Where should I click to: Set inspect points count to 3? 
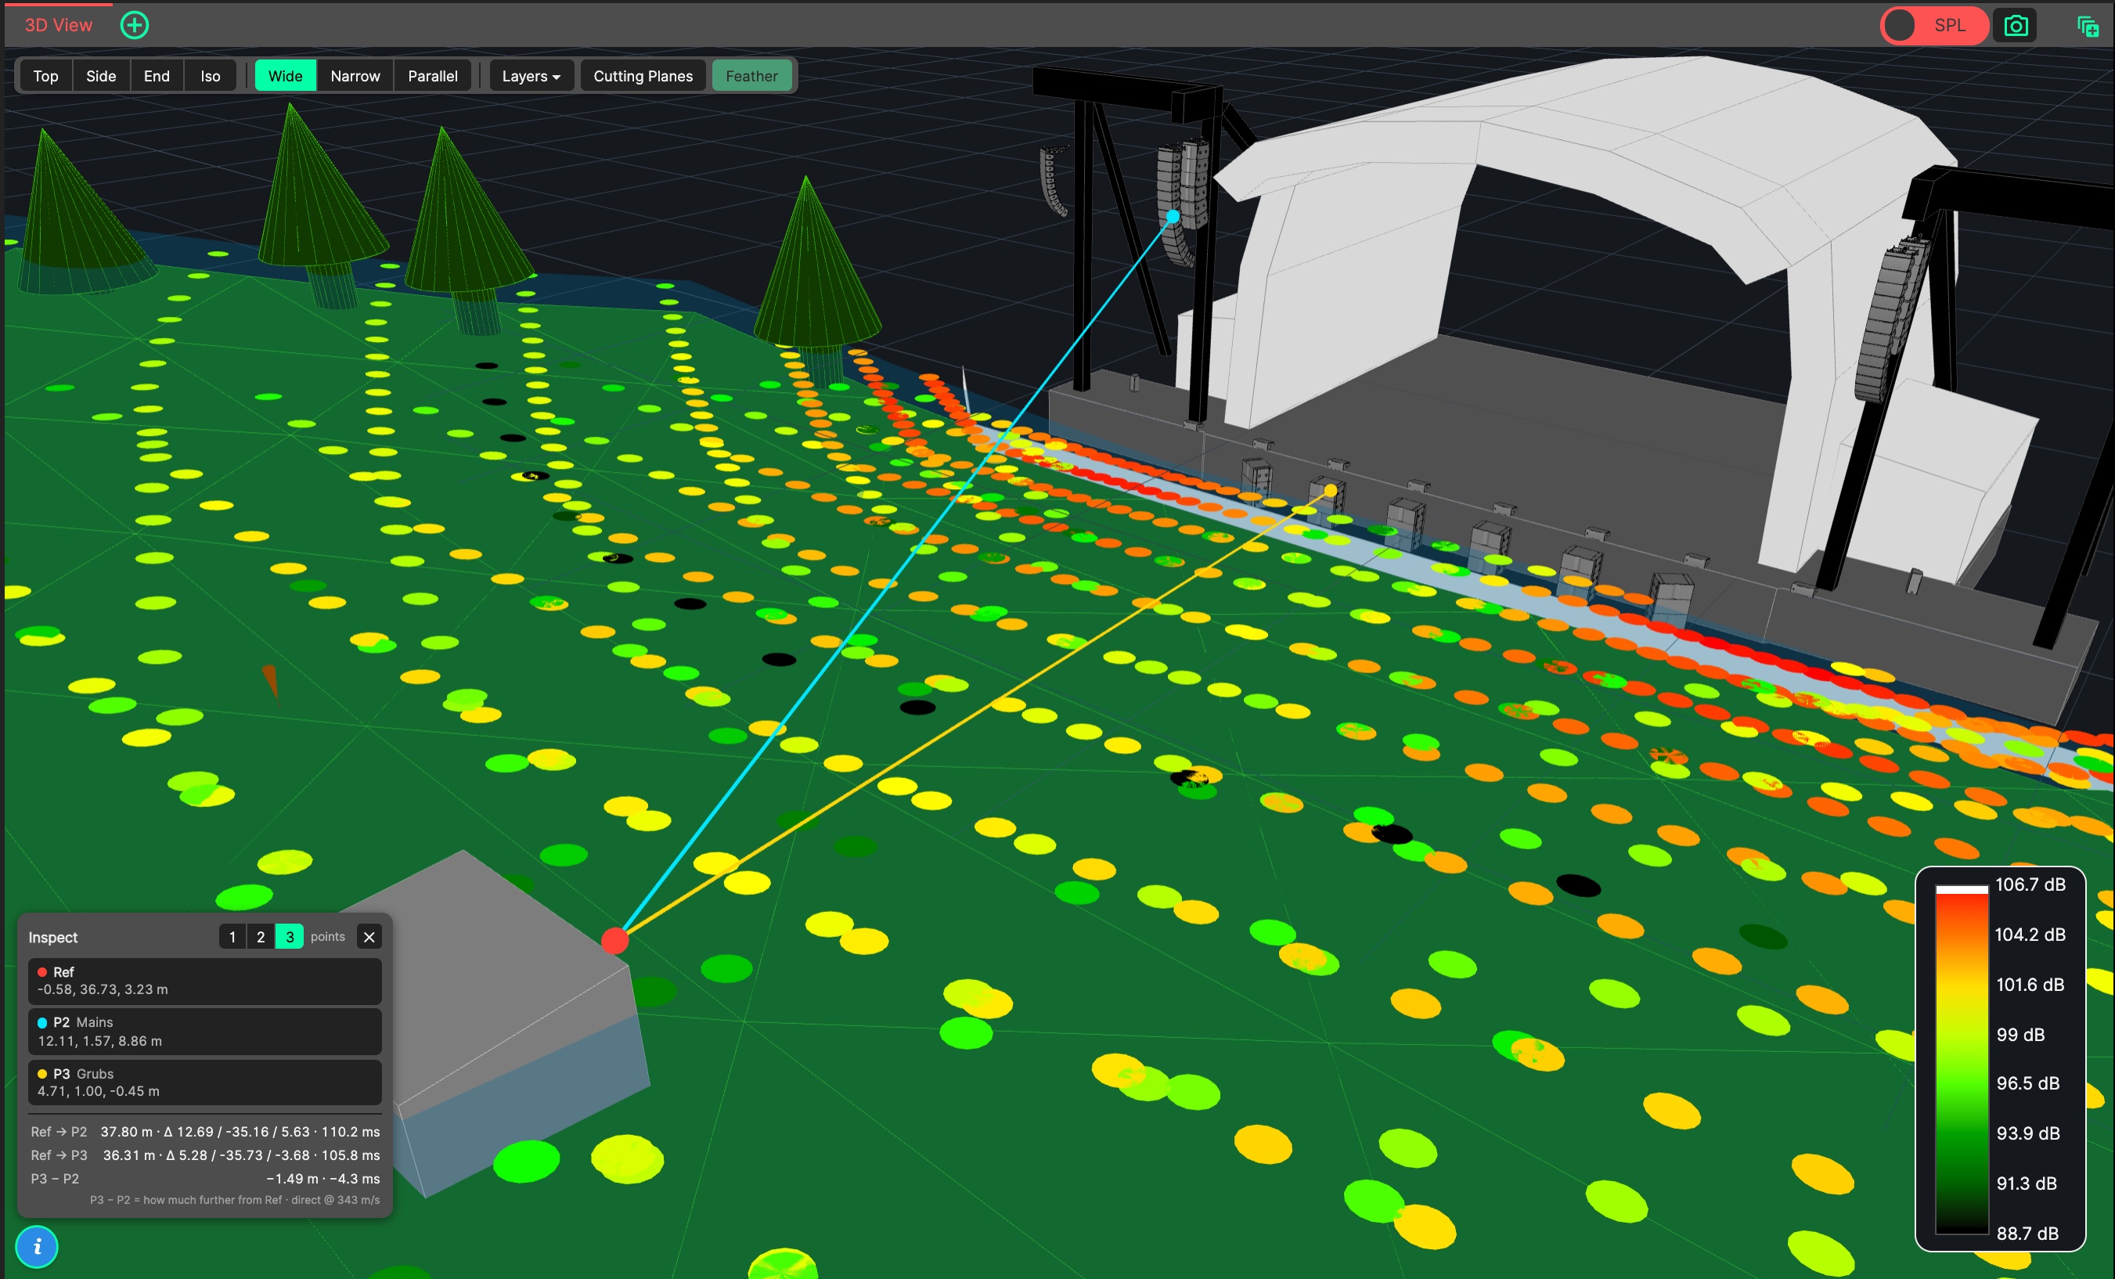pos(290,936)
